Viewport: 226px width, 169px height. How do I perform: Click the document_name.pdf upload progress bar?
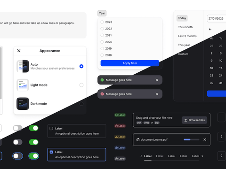click(192, 139)
